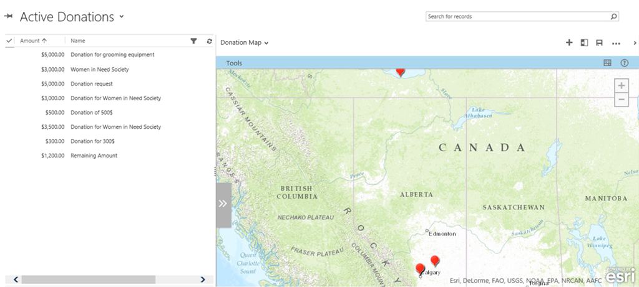Click the Search for records field
Viewport: 639px width, 287px height.
pos(517,17)
